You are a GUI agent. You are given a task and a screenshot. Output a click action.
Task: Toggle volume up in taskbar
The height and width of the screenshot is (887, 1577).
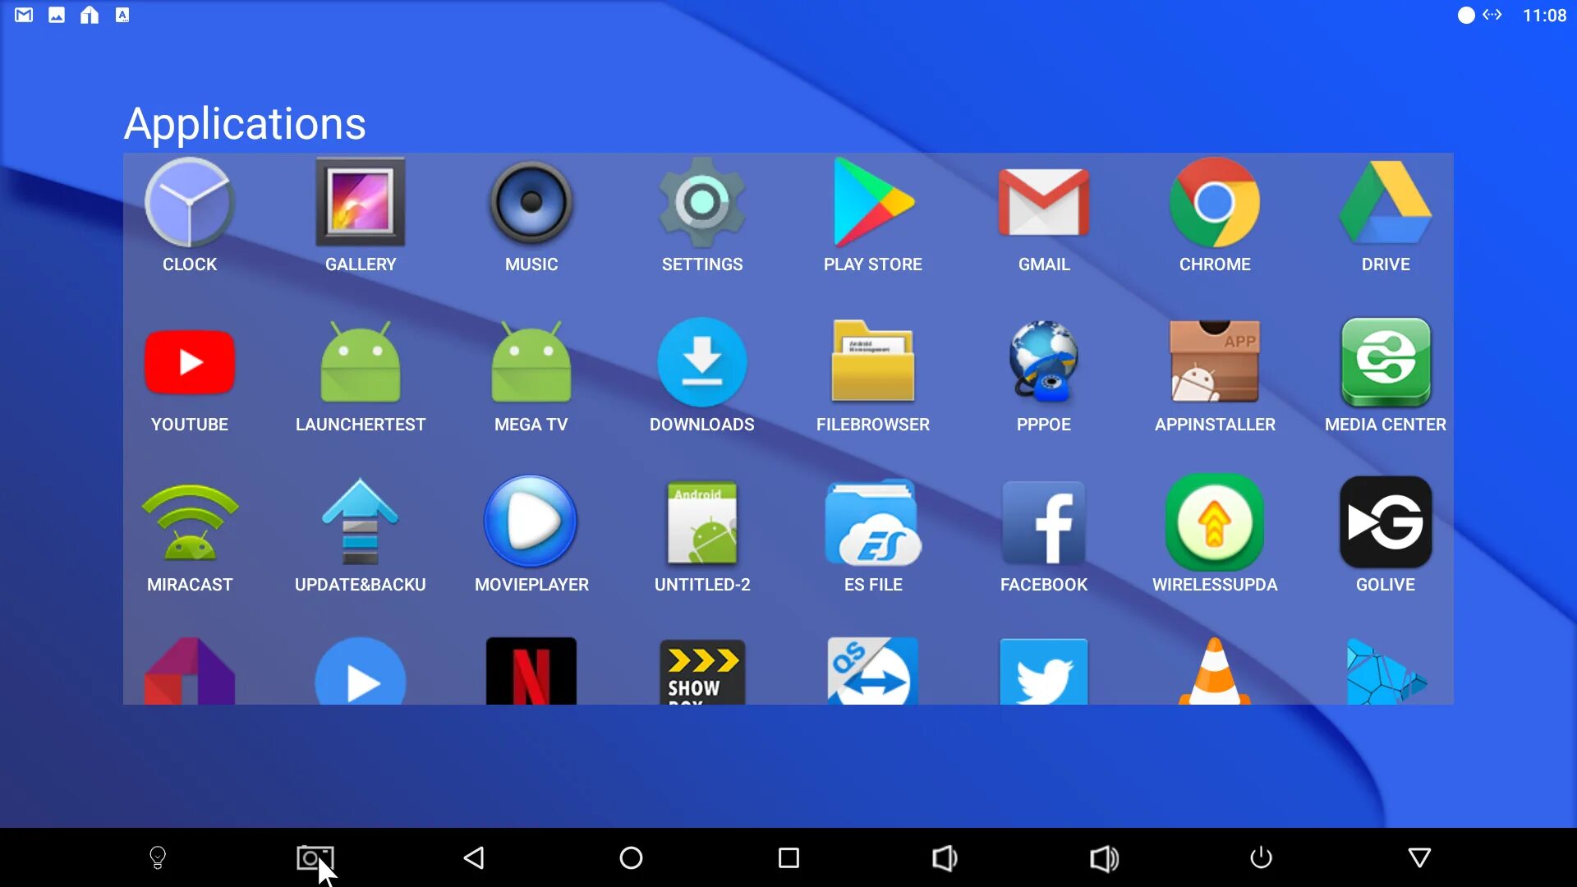(1102, 857)
